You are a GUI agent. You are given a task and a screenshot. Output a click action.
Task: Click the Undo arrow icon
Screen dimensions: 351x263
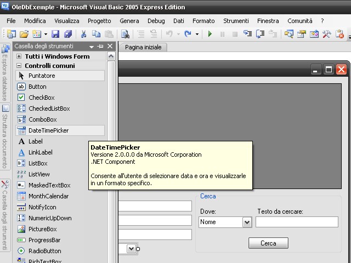point(169,34)
